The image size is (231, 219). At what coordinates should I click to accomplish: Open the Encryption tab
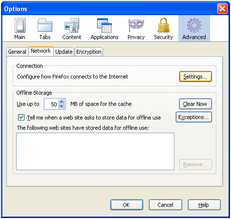(89, 52)
